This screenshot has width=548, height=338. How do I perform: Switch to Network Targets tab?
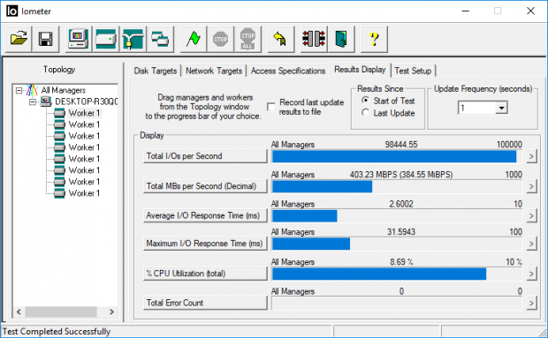(214, 71)
